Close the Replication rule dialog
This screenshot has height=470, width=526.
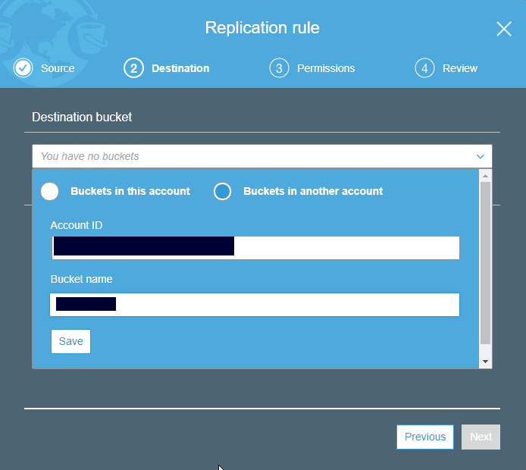[504, 29]
